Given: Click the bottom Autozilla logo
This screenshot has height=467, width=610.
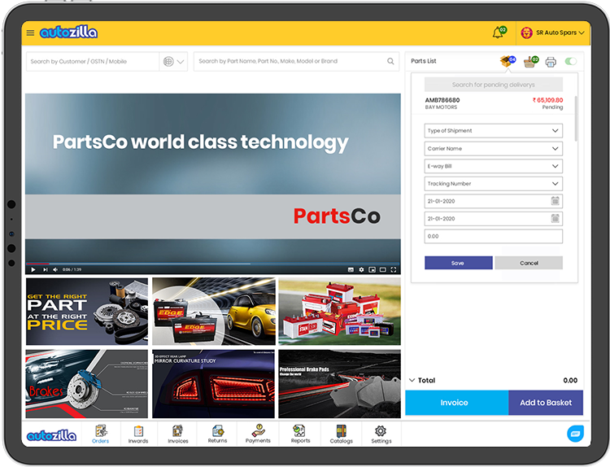Looking at the screenshot, I should coord(51,435).
